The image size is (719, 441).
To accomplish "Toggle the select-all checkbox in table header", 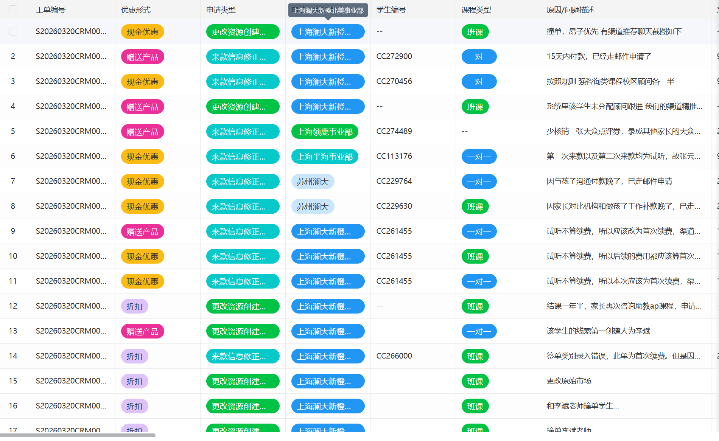I will click(x=13, y=9).
